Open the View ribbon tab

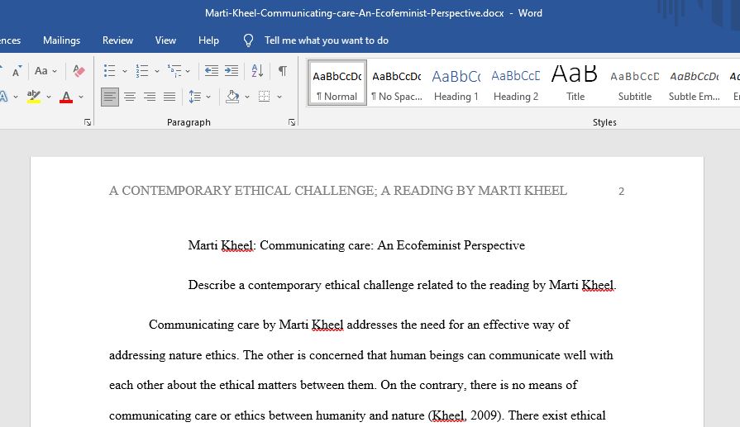165,40
